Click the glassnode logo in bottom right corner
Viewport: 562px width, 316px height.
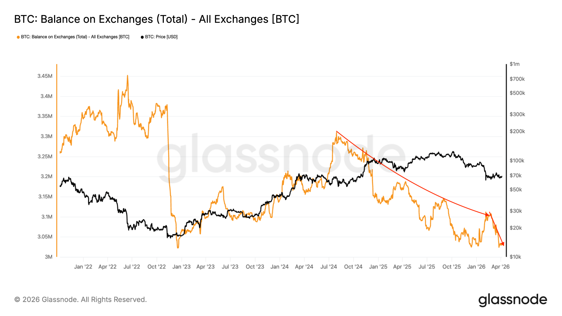[513, 300]
